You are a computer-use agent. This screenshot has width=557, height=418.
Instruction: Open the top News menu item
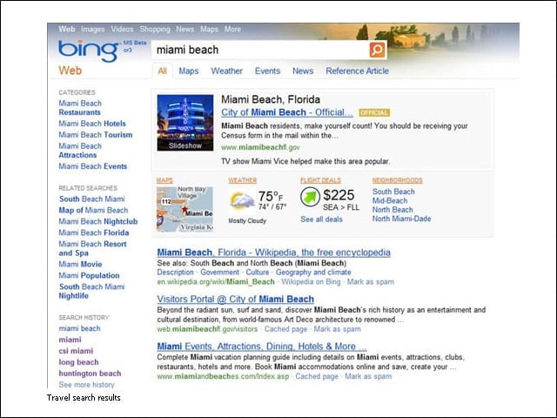coord(185,29)
